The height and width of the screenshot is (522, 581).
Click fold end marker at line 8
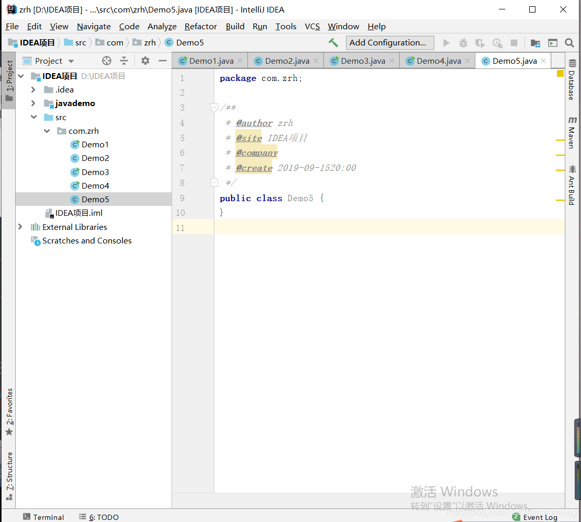coord(214,182)
